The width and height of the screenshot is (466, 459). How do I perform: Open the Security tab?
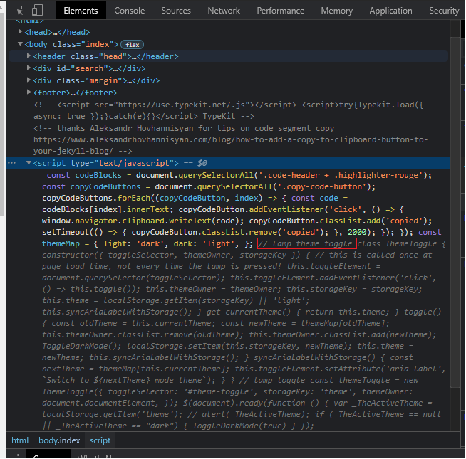(x=444, y=11)
